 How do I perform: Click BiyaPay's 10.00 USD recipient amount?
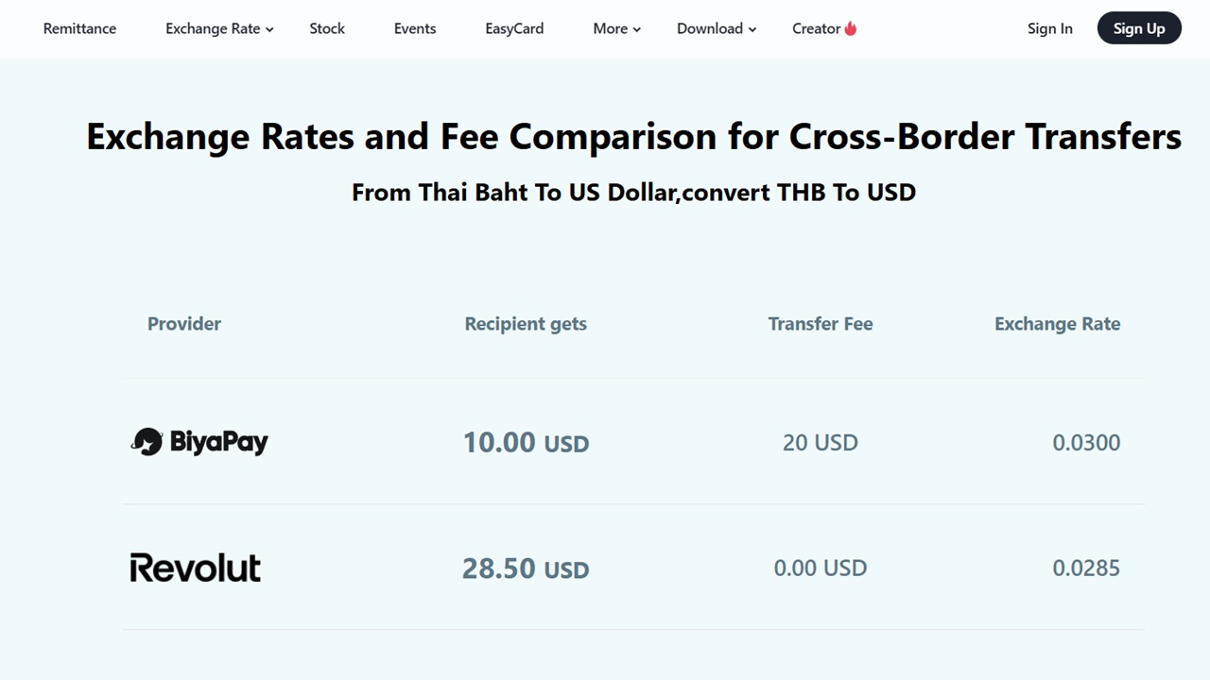pos(526,442)
